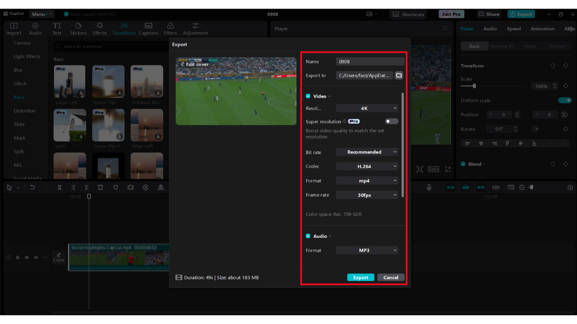Click the Scale slider handle
577x324 pixels.
[474, 86]
